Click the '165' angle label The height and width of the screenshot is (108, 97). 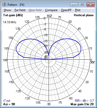(x=6, y=49)
